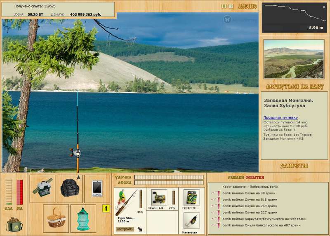Pause the game with the pause icon
The width and height of the screenshot is (330, 236).
224,6
